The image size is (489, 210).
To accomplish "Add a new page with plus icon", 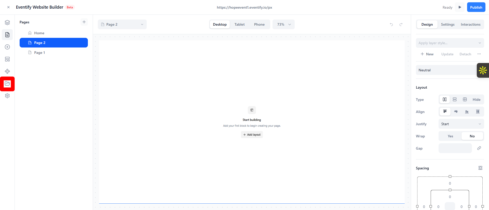I will (x=84, y=22).
